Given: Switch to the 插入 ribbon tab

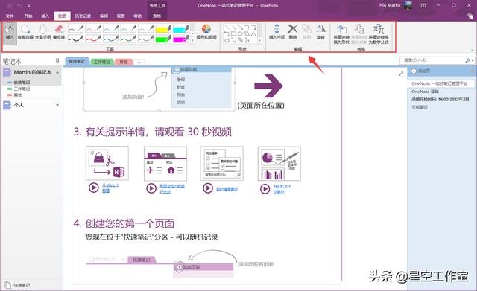Looking at the screenshot, I should tap(45, 16).
